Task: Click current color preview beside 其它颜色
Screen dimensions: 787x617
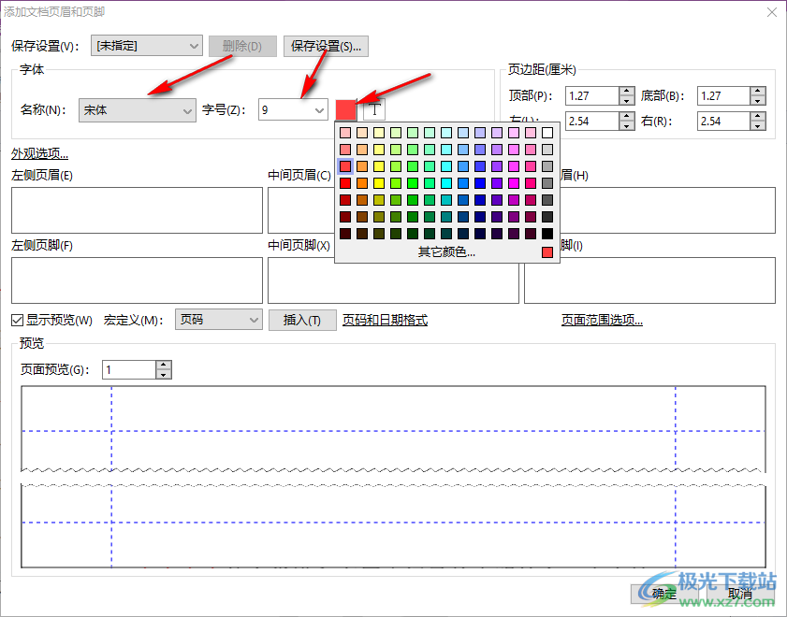Action: [x=547, y=252]
